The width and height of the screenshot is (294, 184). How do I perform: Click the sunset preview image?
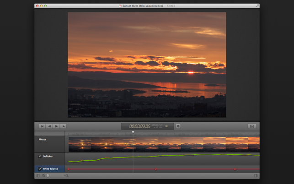tap(147, 65)
